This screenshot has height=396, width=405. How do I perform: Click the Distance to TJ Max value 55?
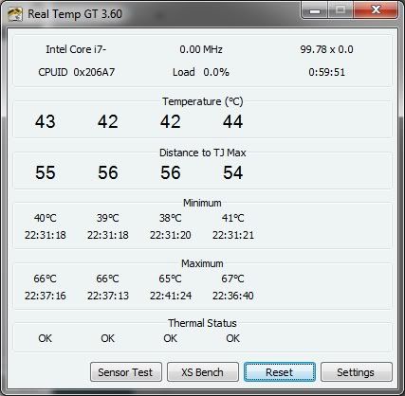[46, 172]
